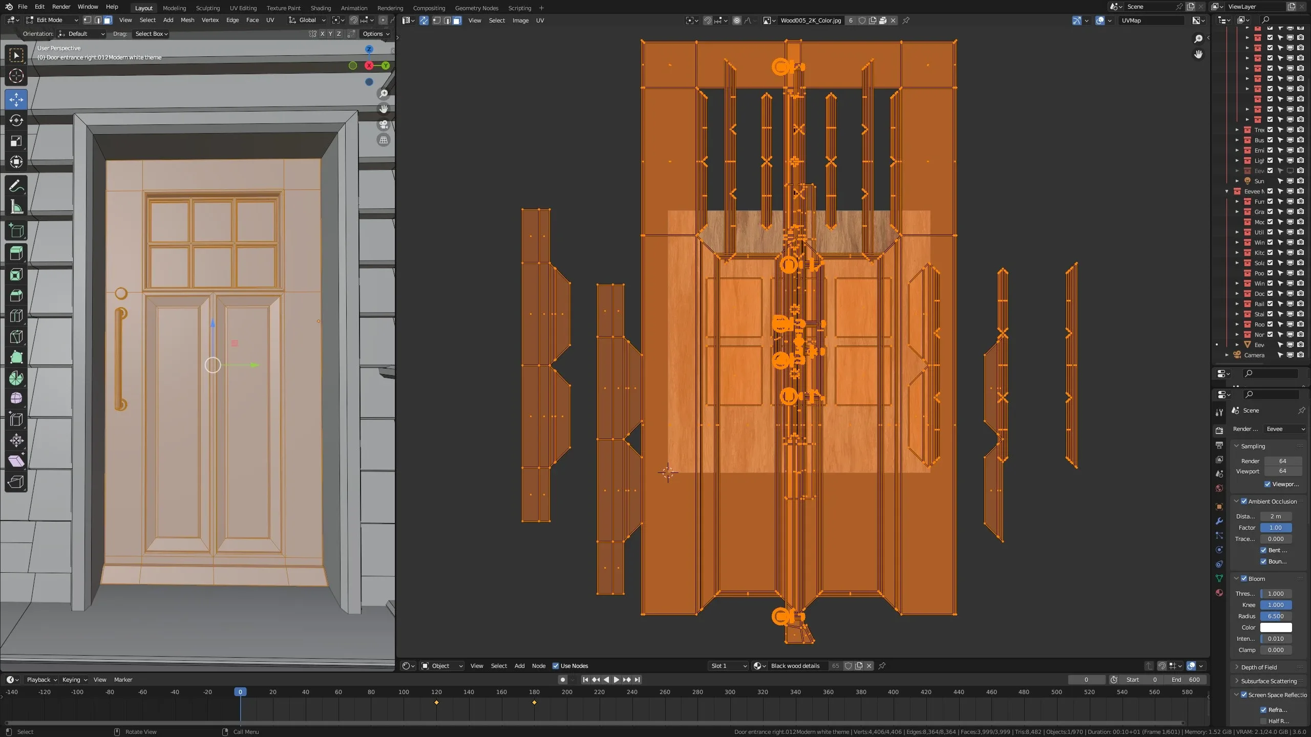The image size is (1311, 737).
Task: Open the Mesh menu in the 3D viewport
Action: click(187, 20)
